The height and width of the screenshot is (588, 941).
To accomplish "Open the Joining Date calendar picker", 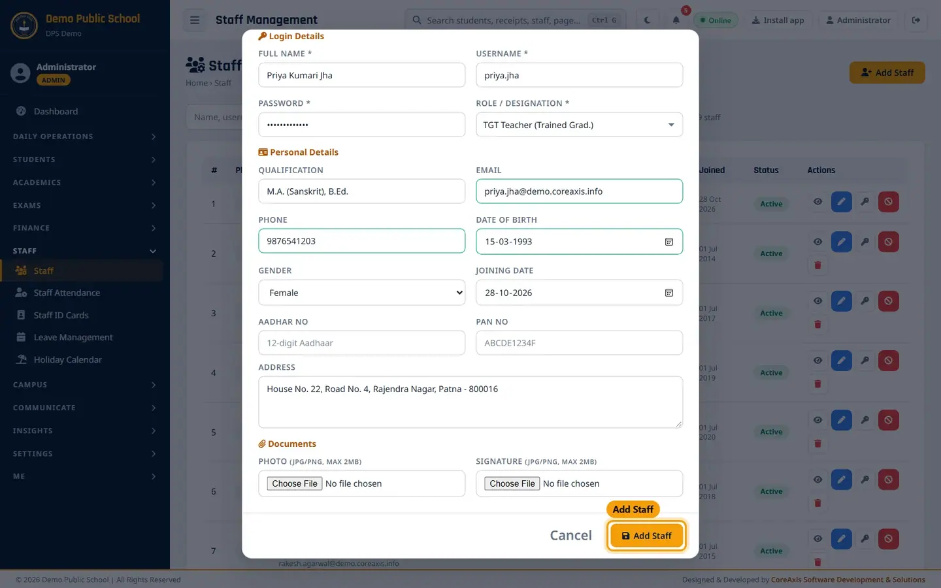I will [x=669, y=293].
